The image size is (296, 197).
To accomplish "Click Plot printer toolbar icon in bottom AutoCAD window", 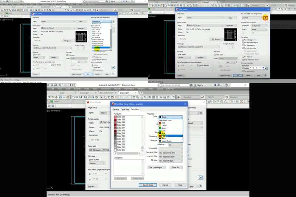I will click(85, 97).
